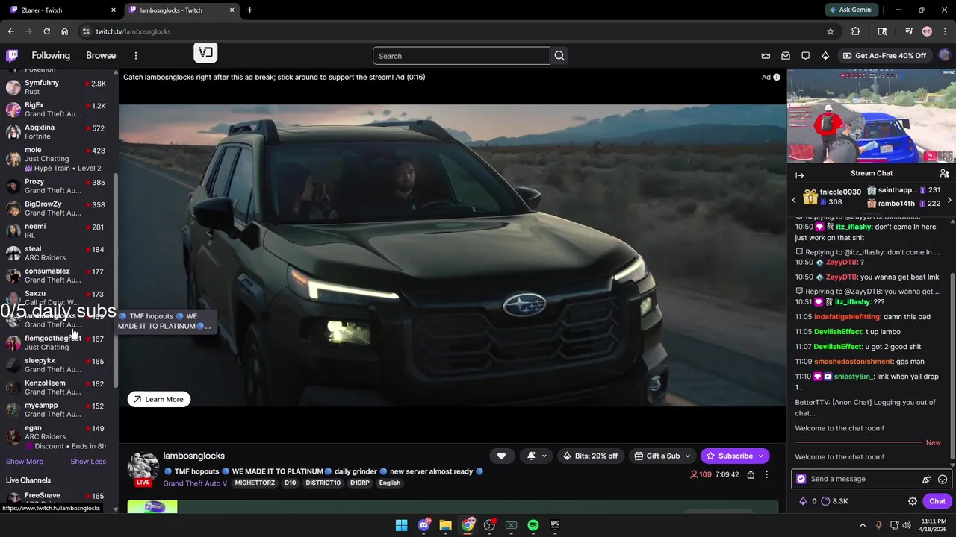Screen dimensions: 956x537
Task: Open chat community users icon
Action: [x=944, y=173]
